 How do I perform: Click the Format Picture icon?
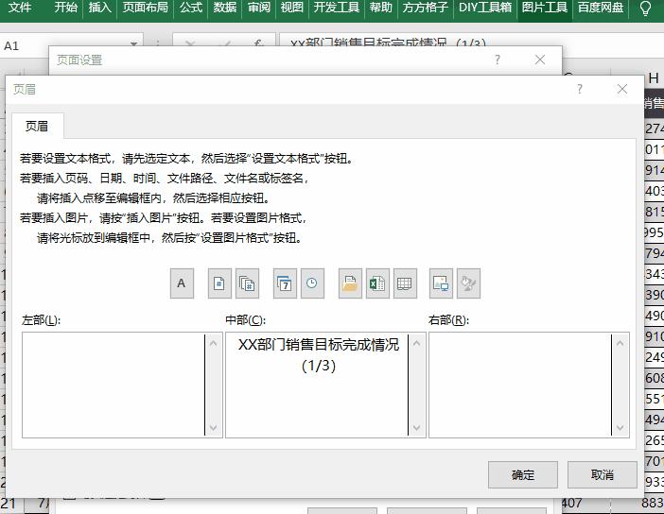(x=468, y=283)
